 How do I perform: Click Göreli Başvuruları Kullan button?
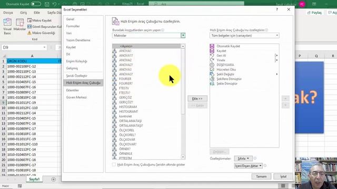44,27
